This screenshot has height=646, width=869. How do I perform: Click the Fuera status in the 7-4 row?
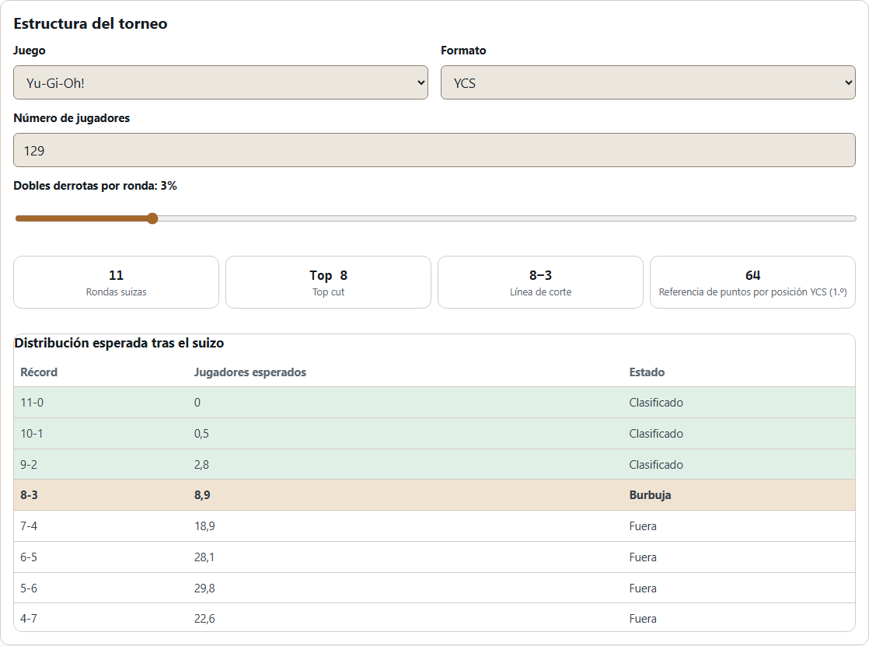tap(643, 526)
